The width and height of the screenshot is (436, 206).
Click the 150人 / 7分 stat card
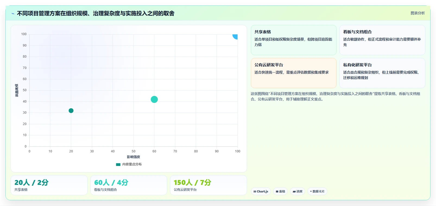208,185
